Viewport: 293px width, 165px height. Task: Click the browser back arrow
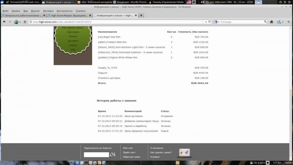point(4,22)
